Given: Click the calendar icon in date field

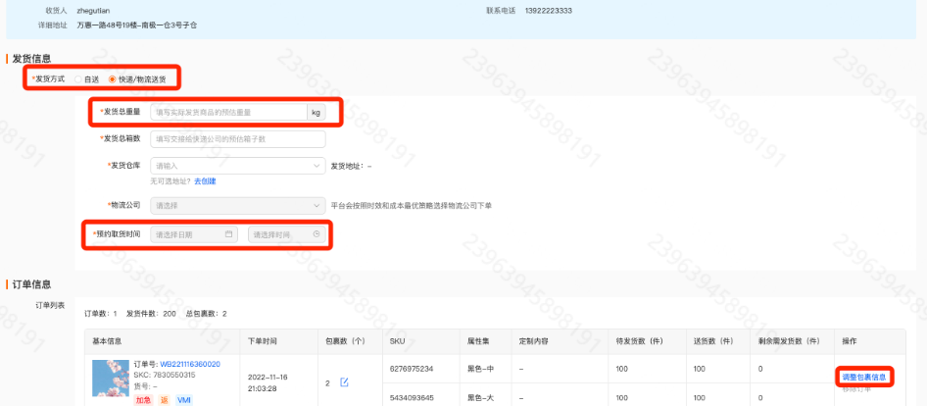Looking at the screenshot, I should point(228,234).
